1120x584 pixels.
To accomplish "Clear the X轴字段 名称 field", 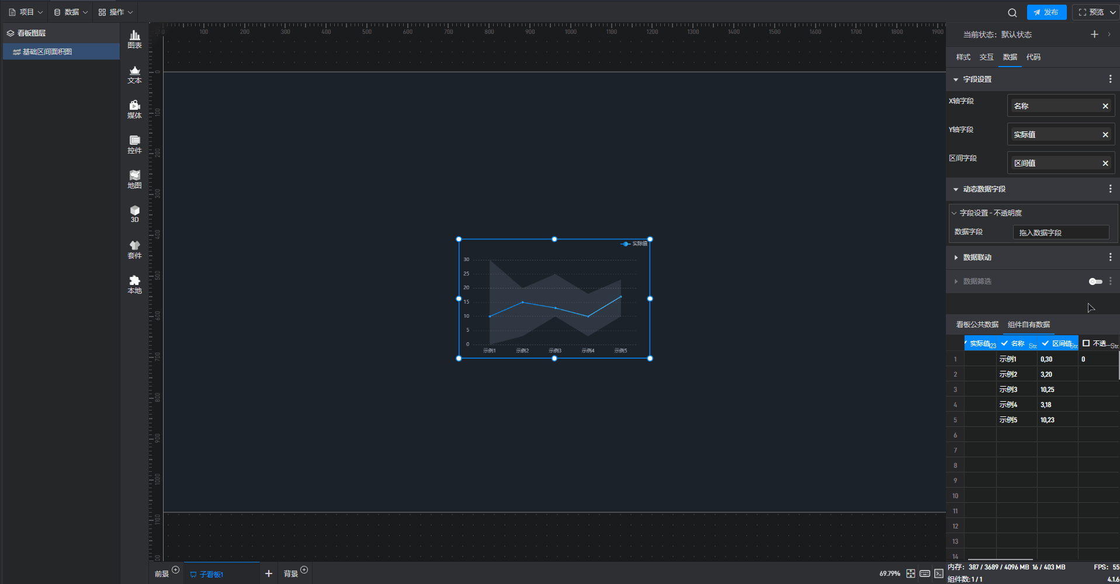I will 1105,106.
